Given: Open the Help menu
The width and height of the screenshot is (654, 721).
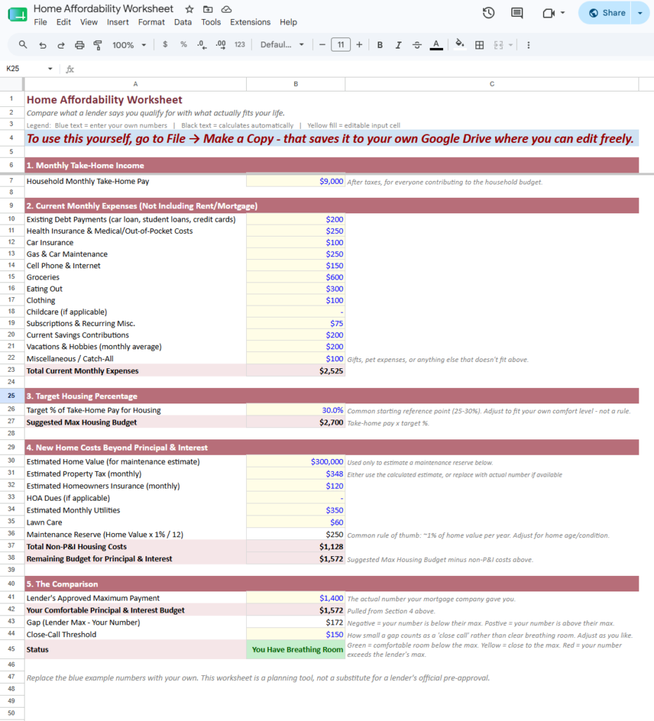Looking at the screenshot, I should [288, 22].
